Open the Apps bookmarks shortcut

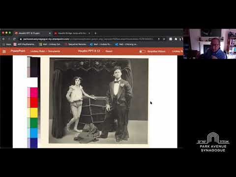pyautogui.click(x=7, y=44)
